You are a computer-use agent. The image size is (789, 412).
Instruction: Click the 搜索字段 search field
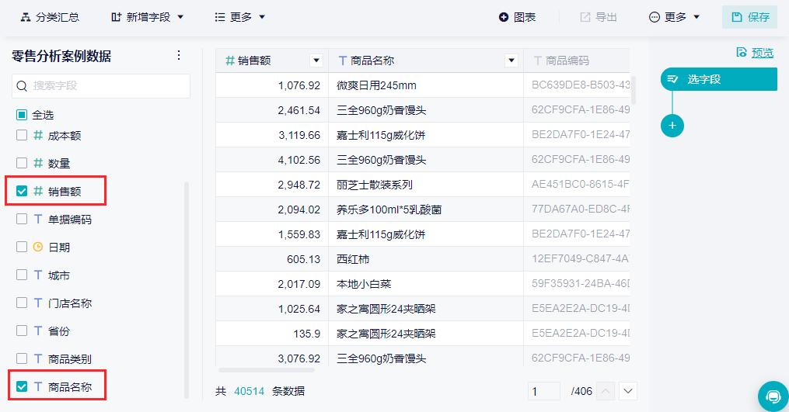click(101, 86)
